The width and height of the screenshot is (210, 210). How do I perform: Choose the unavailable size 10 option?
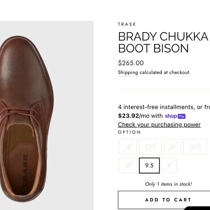click(x=128, y=165)
